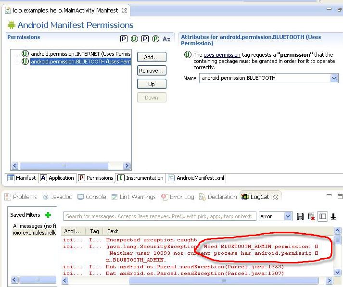
Task: Select the java.lang.SecurityException log row
Action: 197,253
